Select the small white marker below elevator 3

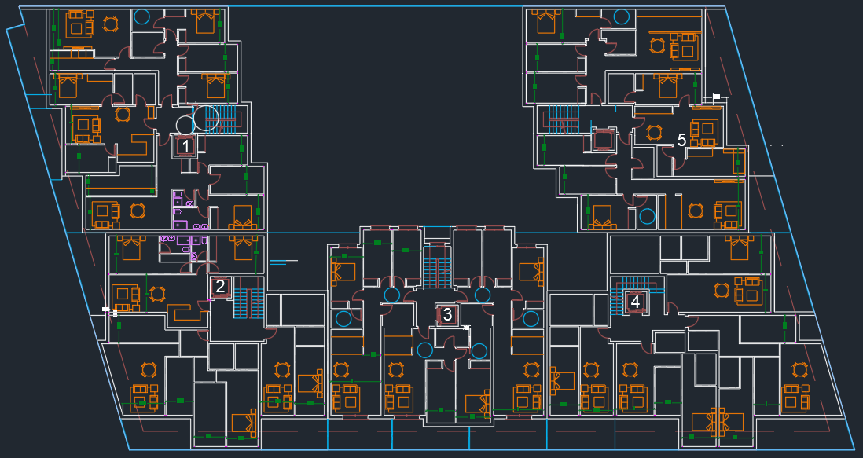[x=467, y=326]
